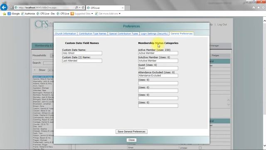Viewport: 266px width, 150px height.
Task: Toggle the Unlisted checkbox at page bottom
Action: point(200,148)
